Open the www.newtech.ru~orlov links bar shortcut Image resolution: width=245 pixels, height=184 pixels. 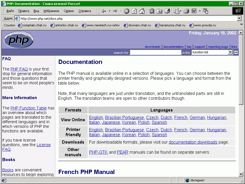[x=101, y=25]
